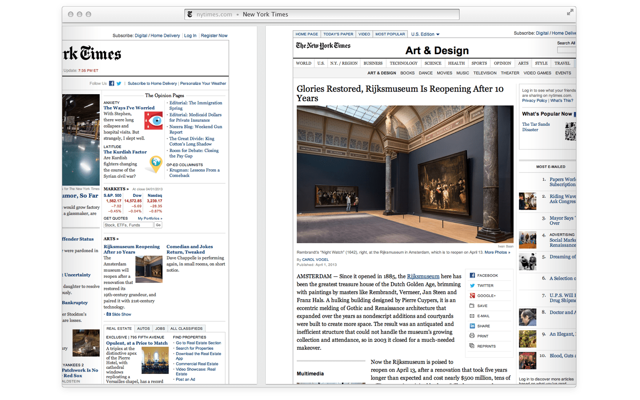
Task: Click the fullscreen arrows in title bar
Action: pyautogui.click(x=570, y=12)
